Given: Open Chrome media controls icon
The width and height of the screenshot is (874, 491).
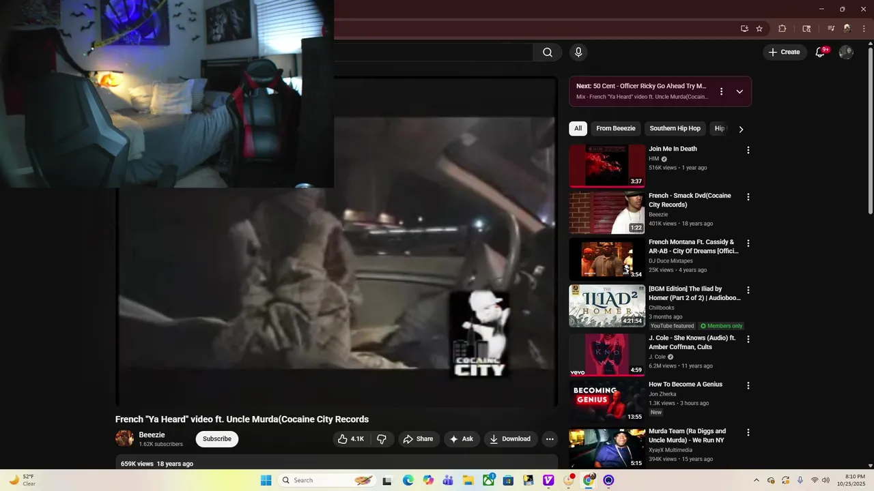Looking at the screenshot, I should (x=831, y=29).
